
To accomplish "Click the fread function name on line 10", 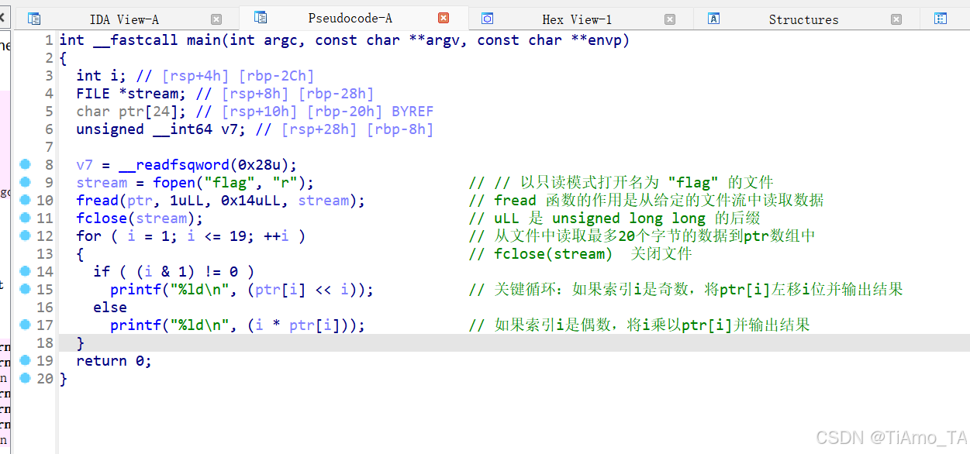I will pyautogui.click(x=96, y=200).
